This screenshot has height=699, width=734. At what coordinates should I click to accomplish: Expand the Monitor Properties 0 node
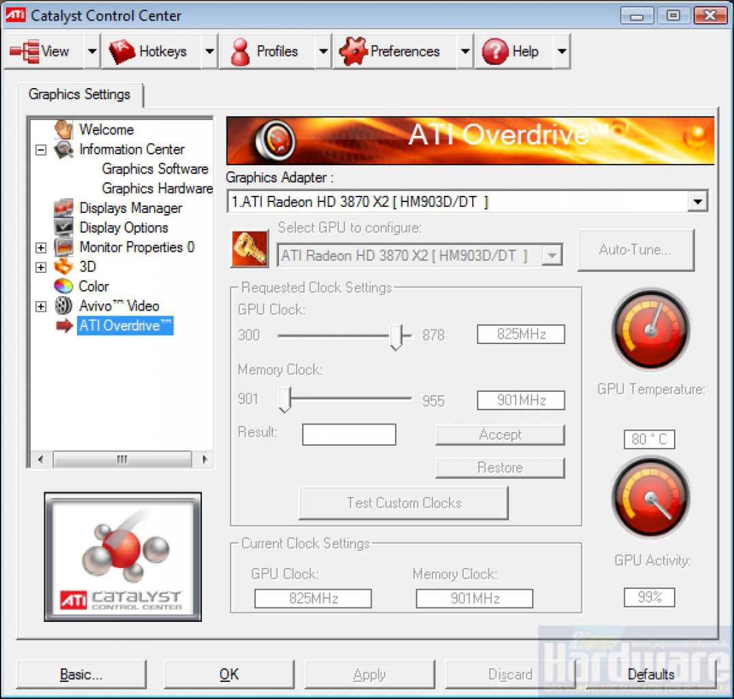tap(41, 247)
